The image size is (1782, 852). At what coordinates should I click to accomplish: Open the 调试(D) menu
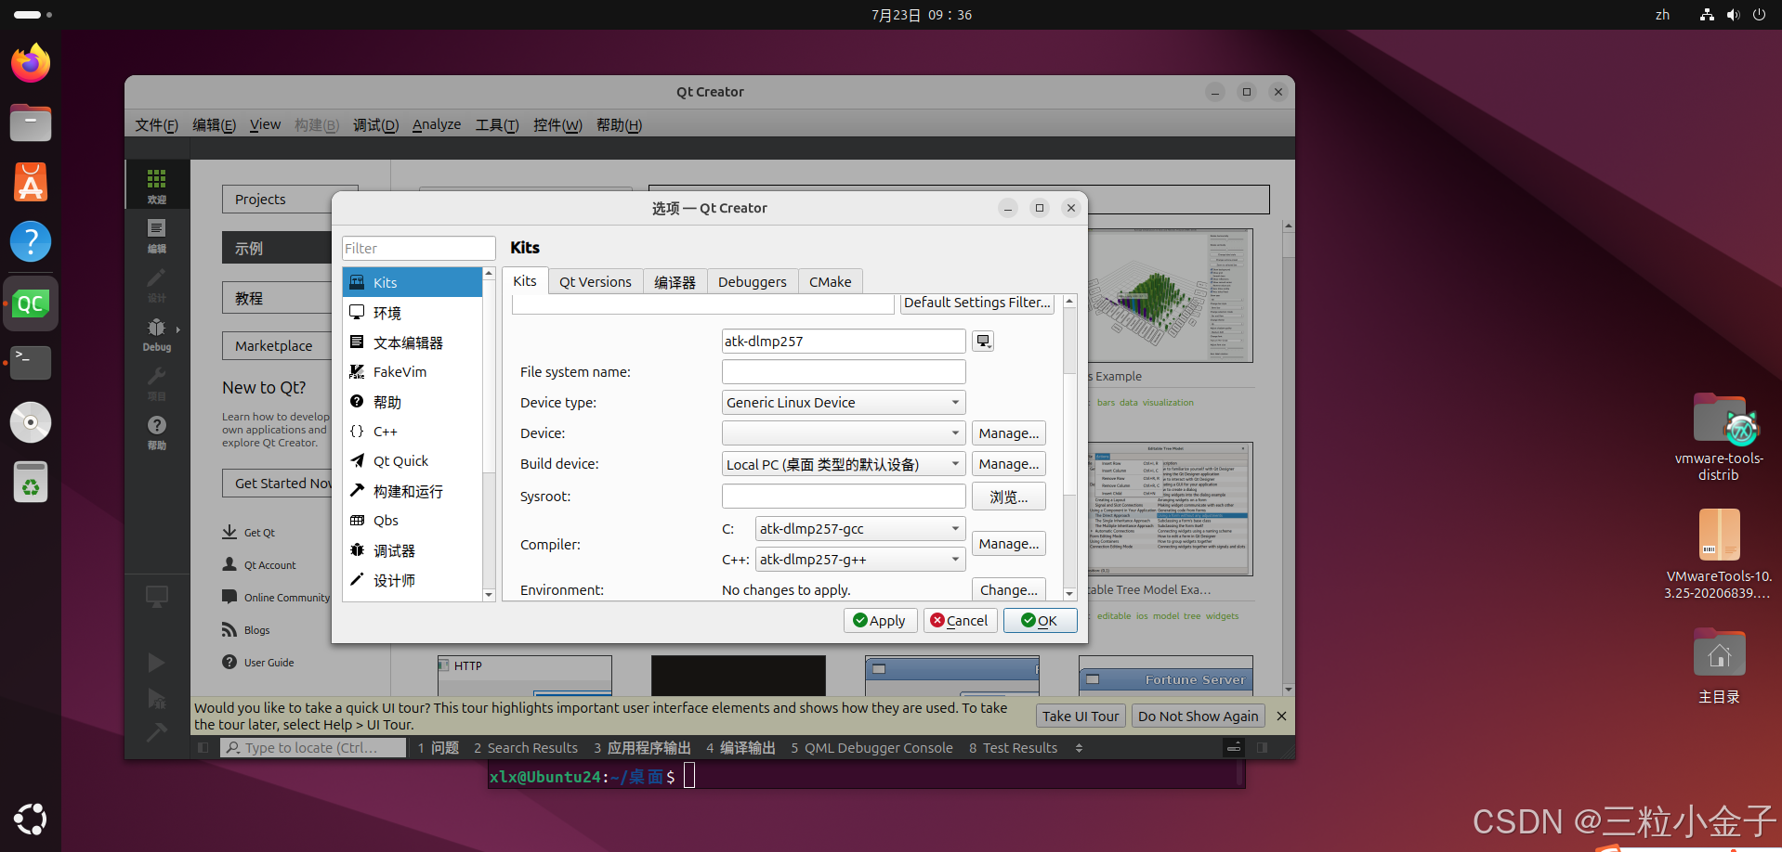[375, 125]
